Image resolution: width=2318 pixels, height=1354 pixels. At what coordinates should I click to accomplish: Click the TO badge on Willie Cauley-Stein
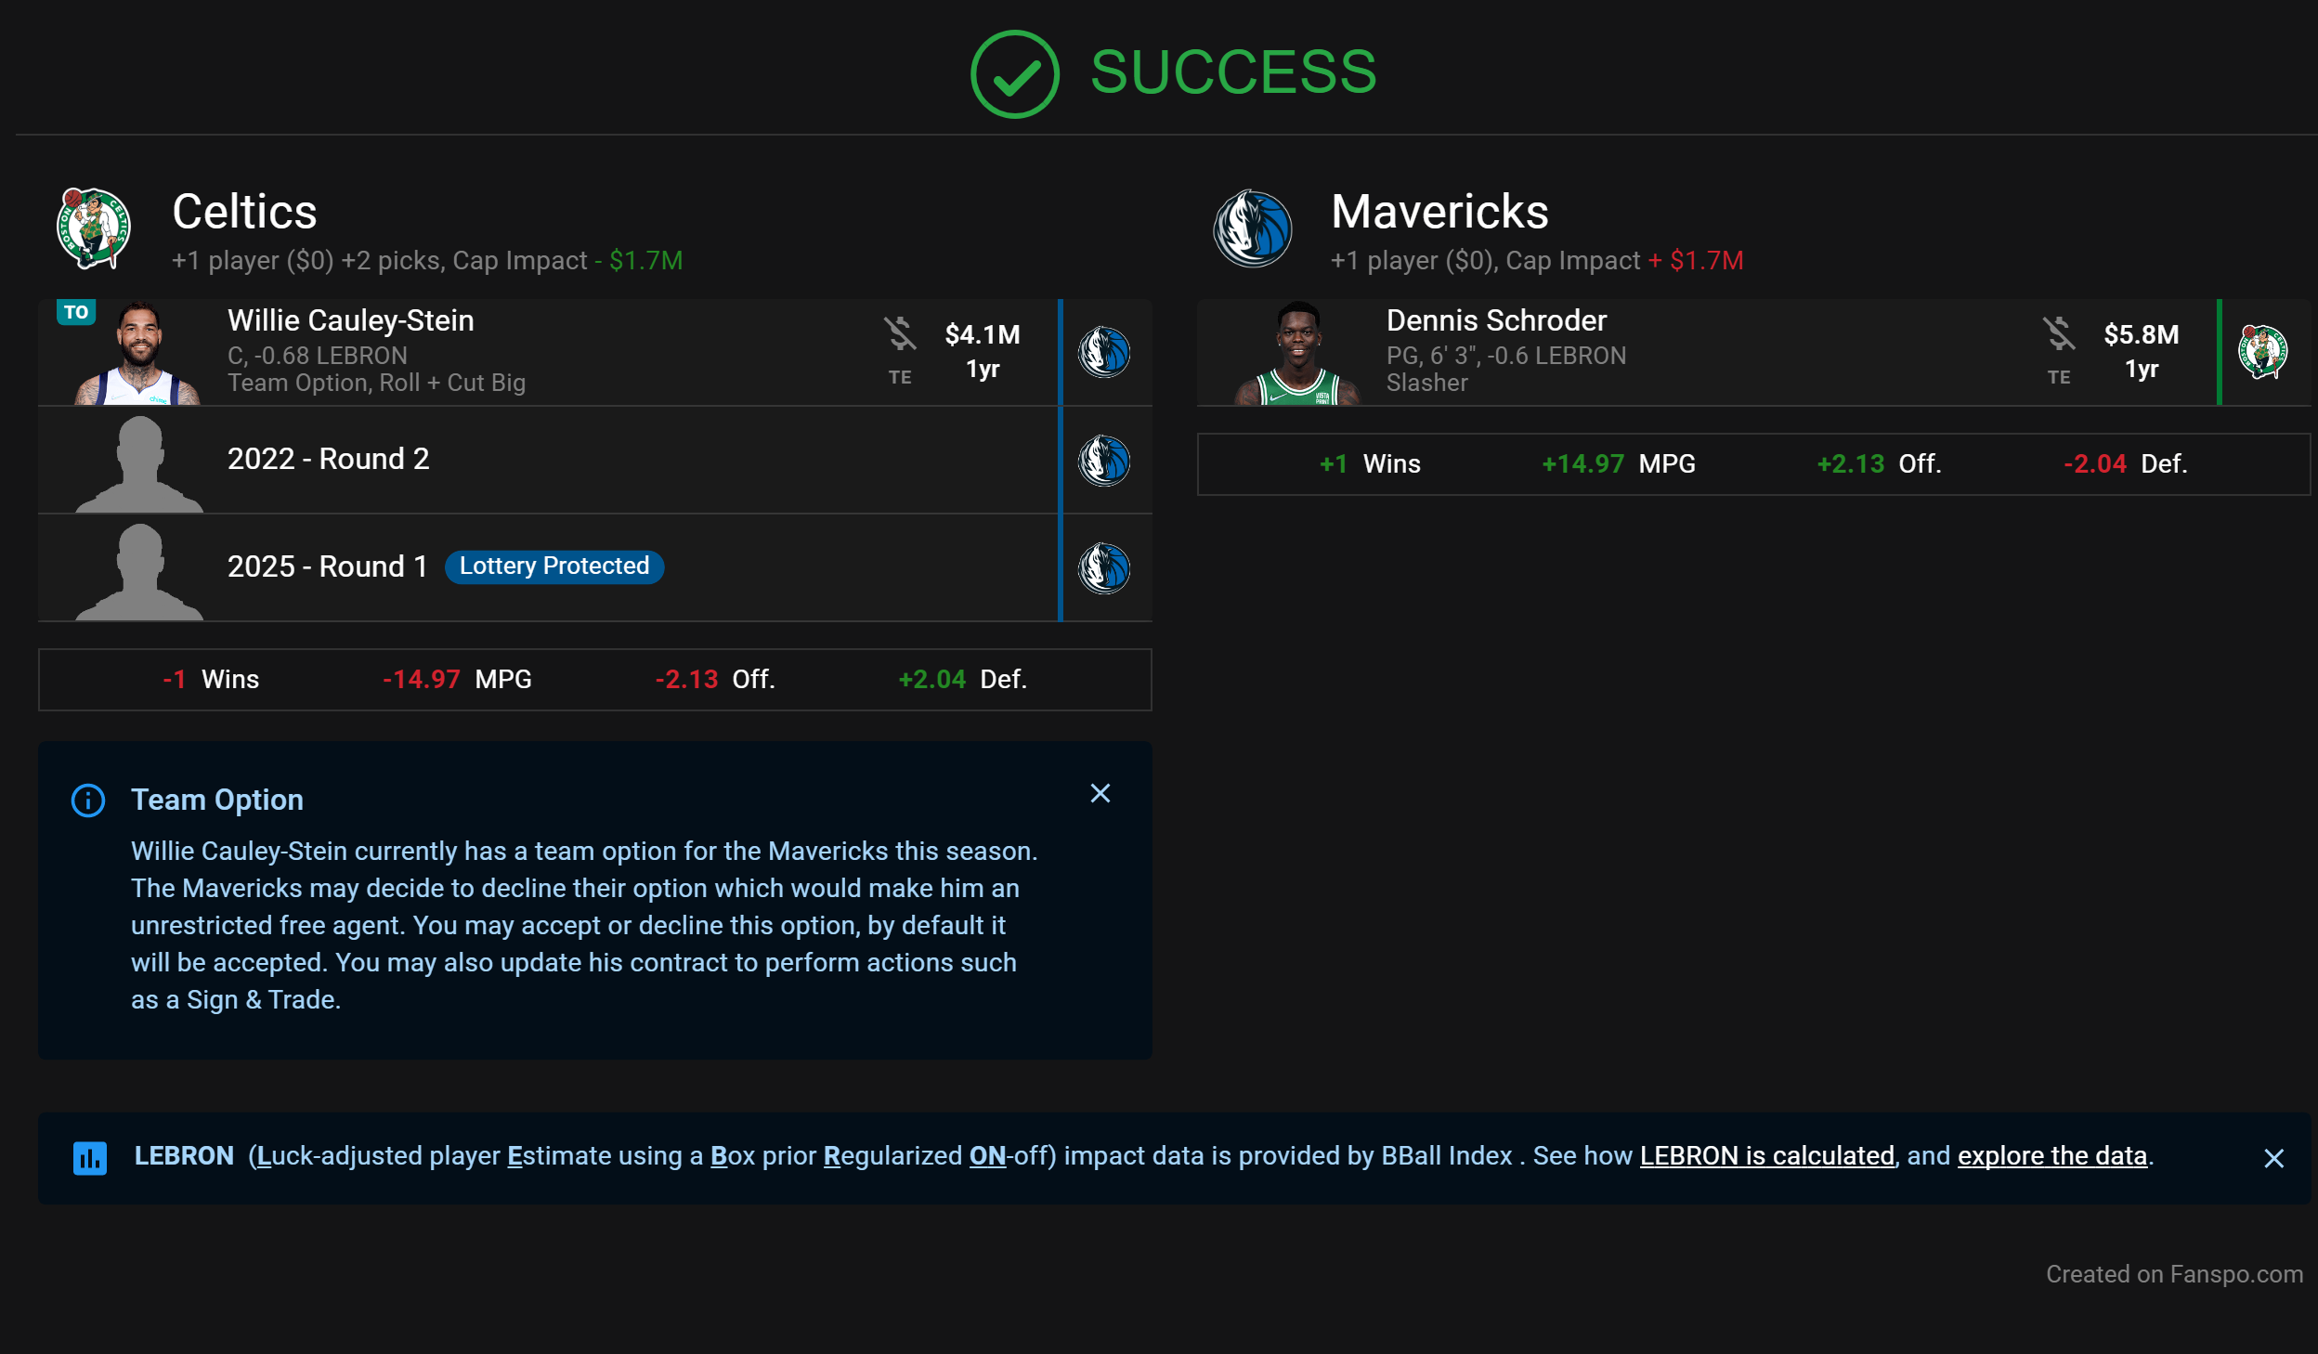pyautogui.click(x=76, y=312)
